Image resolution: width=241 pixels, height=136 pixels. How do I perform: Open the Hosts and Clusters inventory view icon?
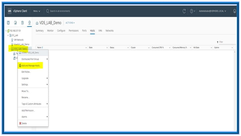[8, 23]
